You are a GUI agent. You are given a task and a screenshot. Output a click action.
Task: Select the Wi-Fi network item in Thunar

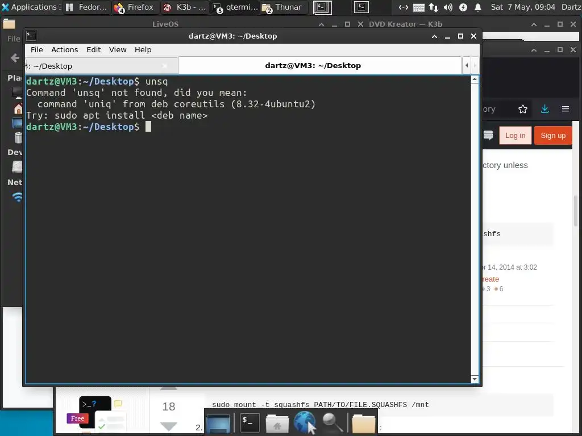[18, 197]
